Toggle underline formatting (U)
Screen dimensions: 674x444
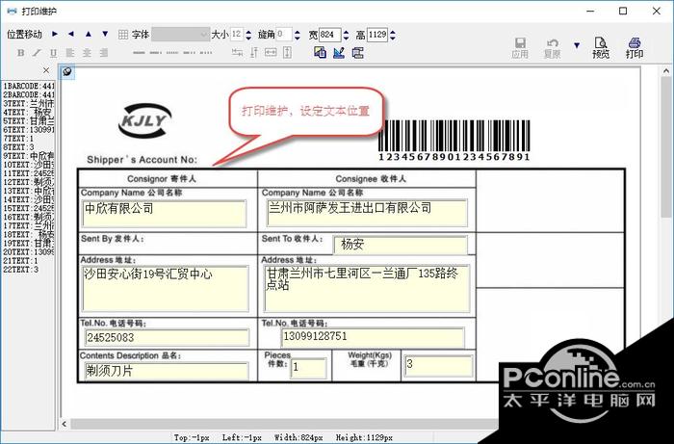(53, 53)
